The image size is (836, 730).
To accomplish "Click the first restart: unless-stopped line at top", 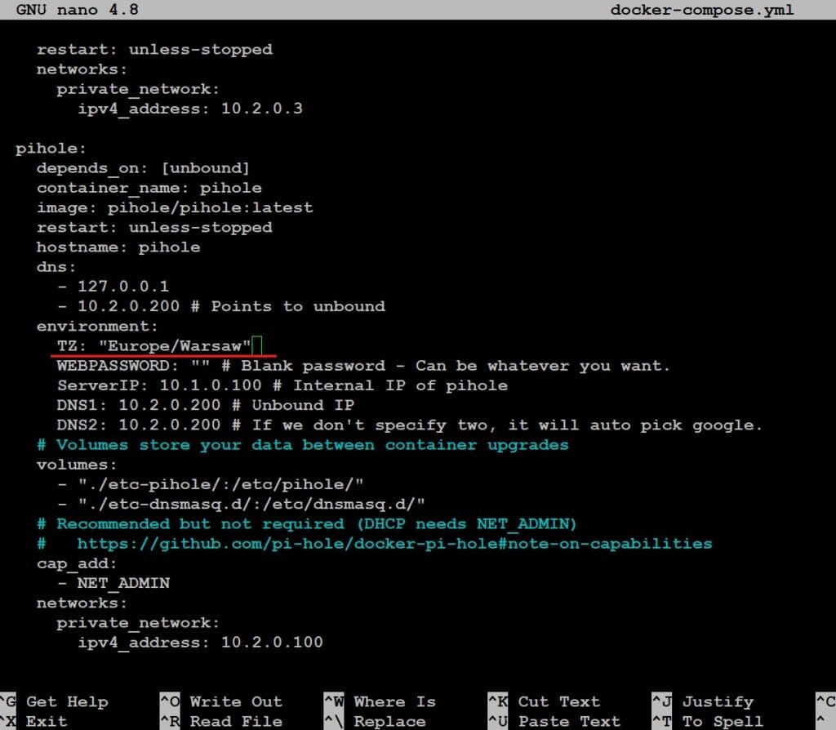I will coord(154,50).
